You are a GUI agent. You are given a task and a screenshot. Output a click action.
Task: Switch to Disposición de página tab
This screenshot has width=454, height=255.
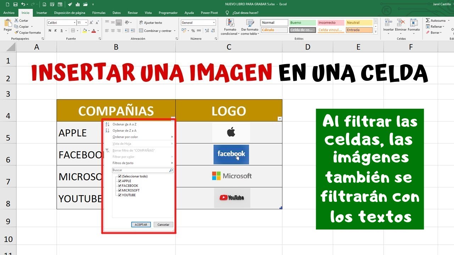coord(70,13)
